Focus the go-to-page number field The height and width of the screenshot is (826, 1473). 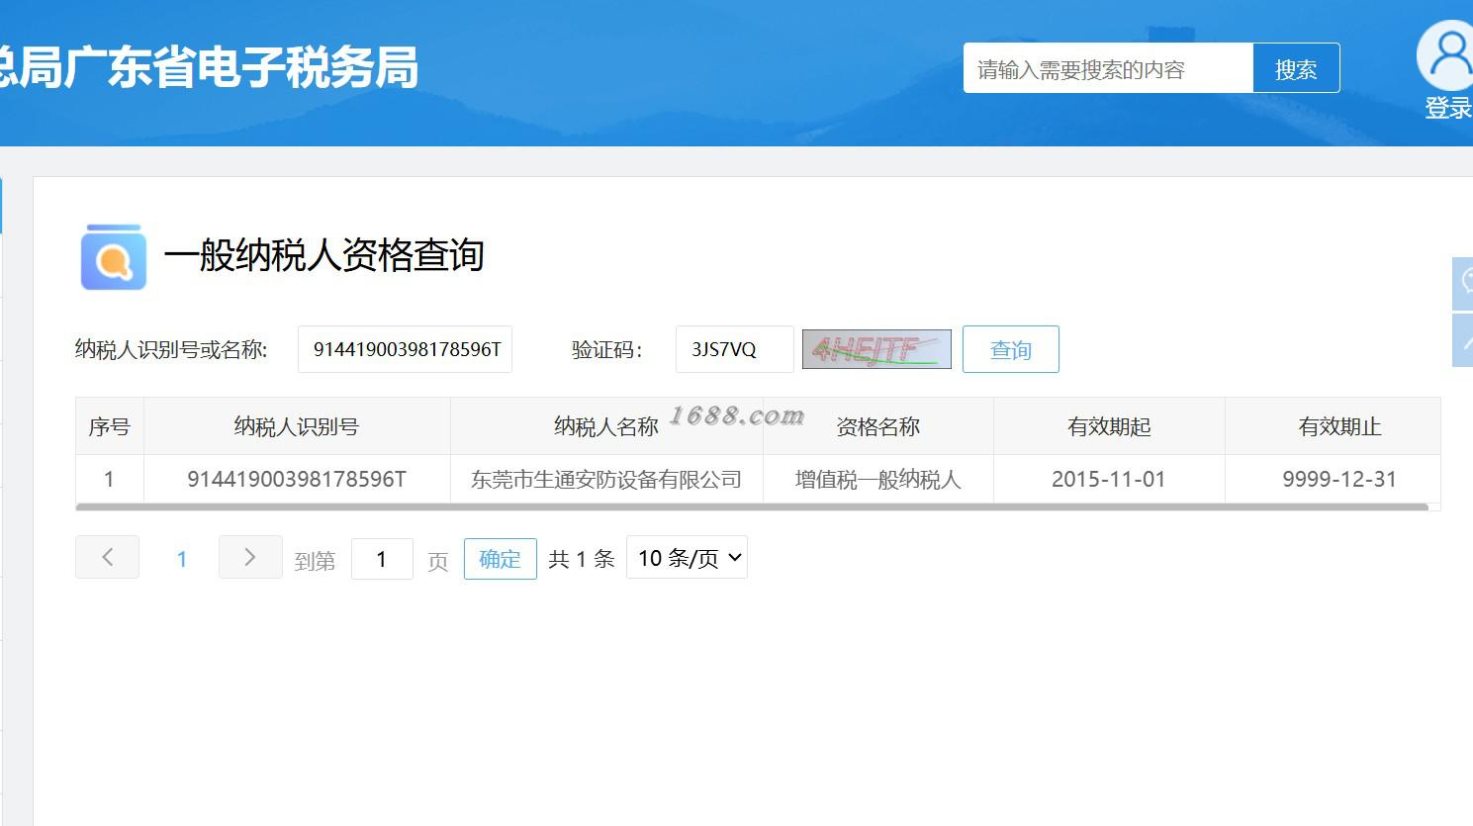point(382,559)
